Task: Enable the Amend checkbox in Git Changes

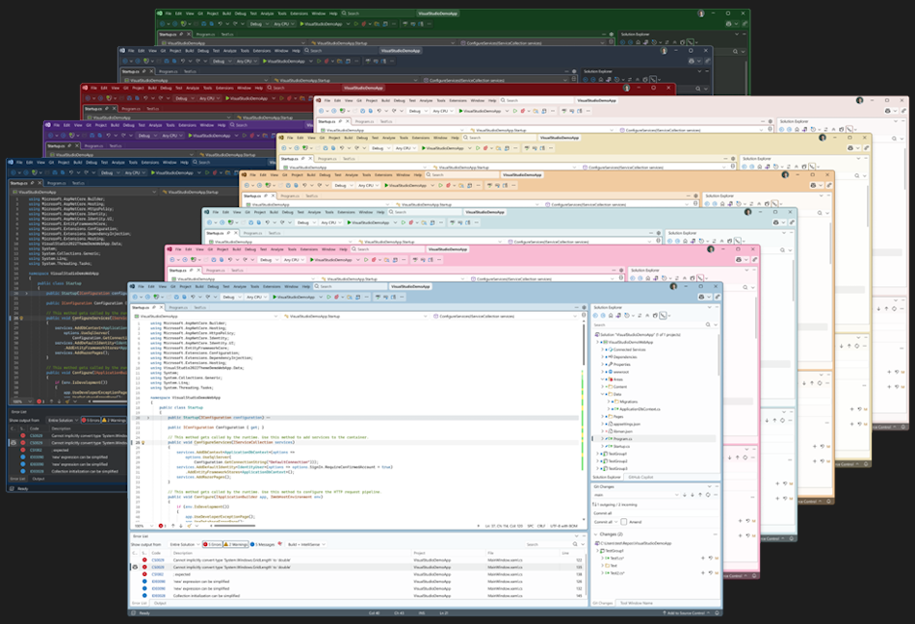Action: (x=623, y=521)
